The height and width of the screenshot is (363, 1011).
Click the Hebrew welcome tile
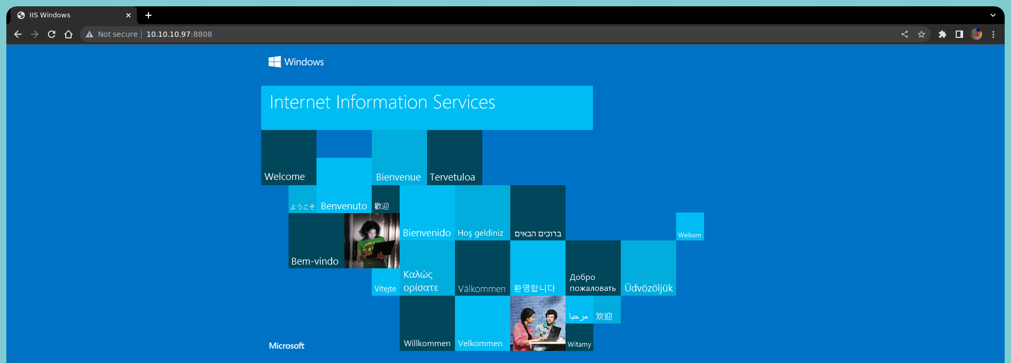pyautogui.click(x=538, y=213)
